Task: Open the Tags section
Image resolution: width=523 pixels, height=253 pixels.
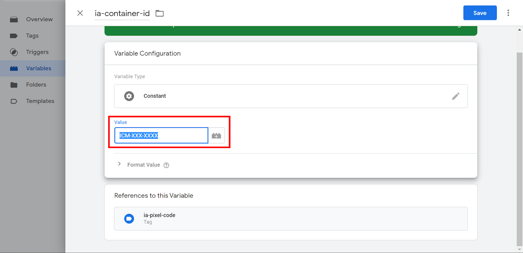Action: pyautogui.click(x=32, y=36)
